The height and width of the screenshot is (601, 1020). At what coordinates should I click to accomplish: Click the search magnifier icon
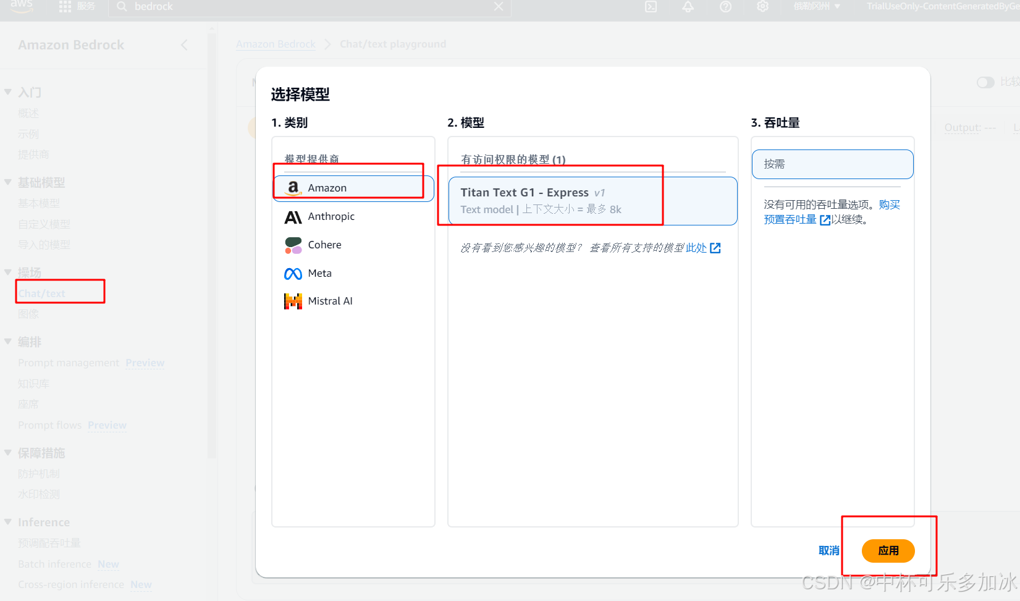pyautogui.click(x=122, y=6)
